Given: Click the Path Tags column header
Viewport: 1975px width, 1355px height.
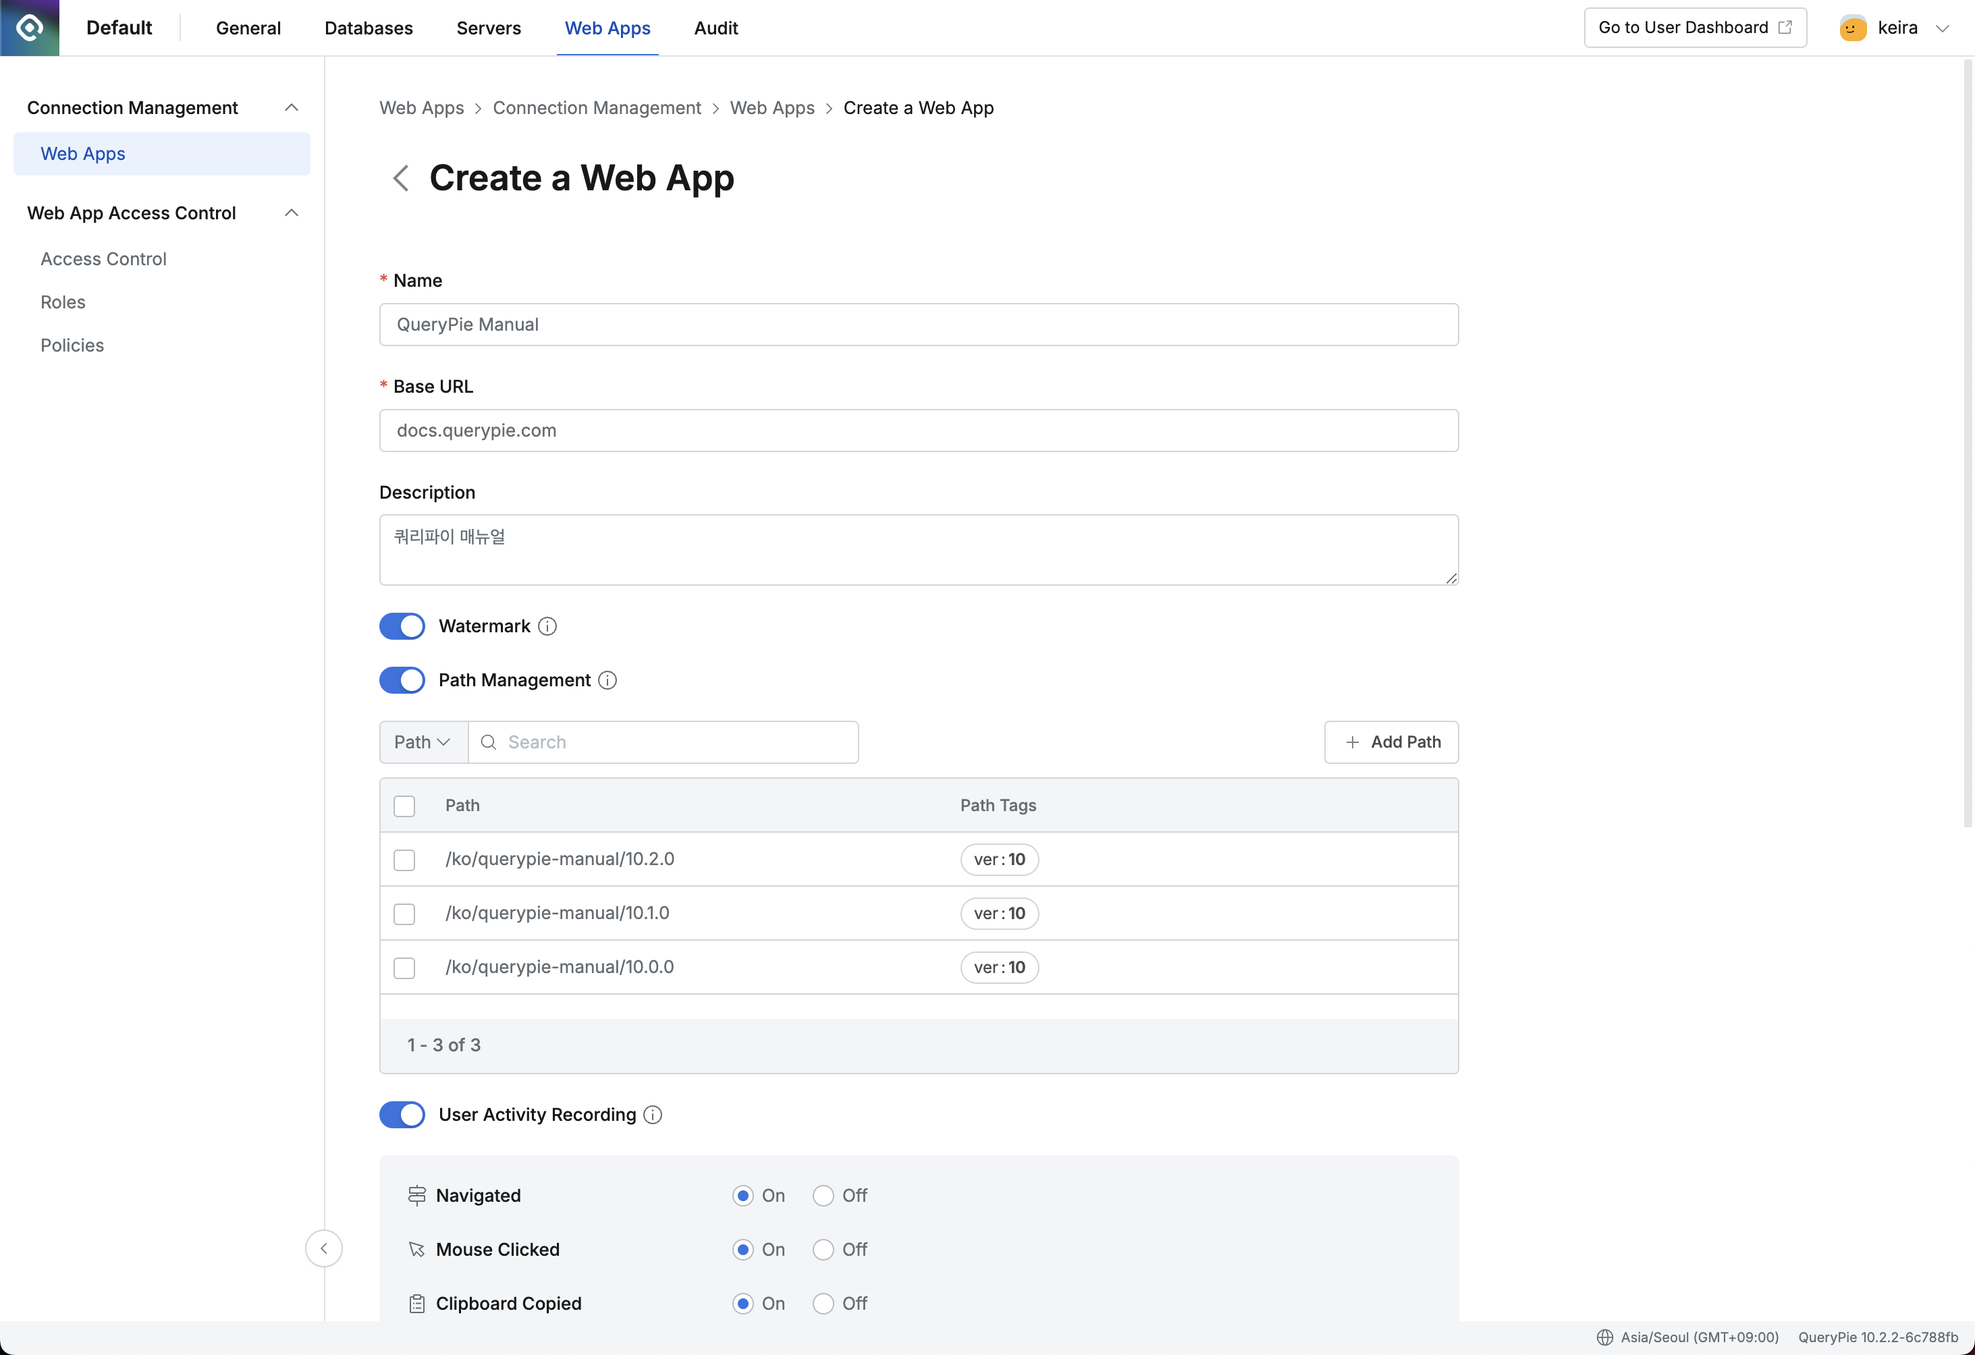Looking at the screenshot, I should [x=998, y=805].
